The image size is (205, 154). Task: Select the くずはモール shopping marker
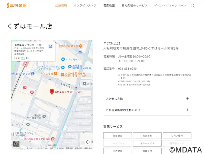click(63, 59)
